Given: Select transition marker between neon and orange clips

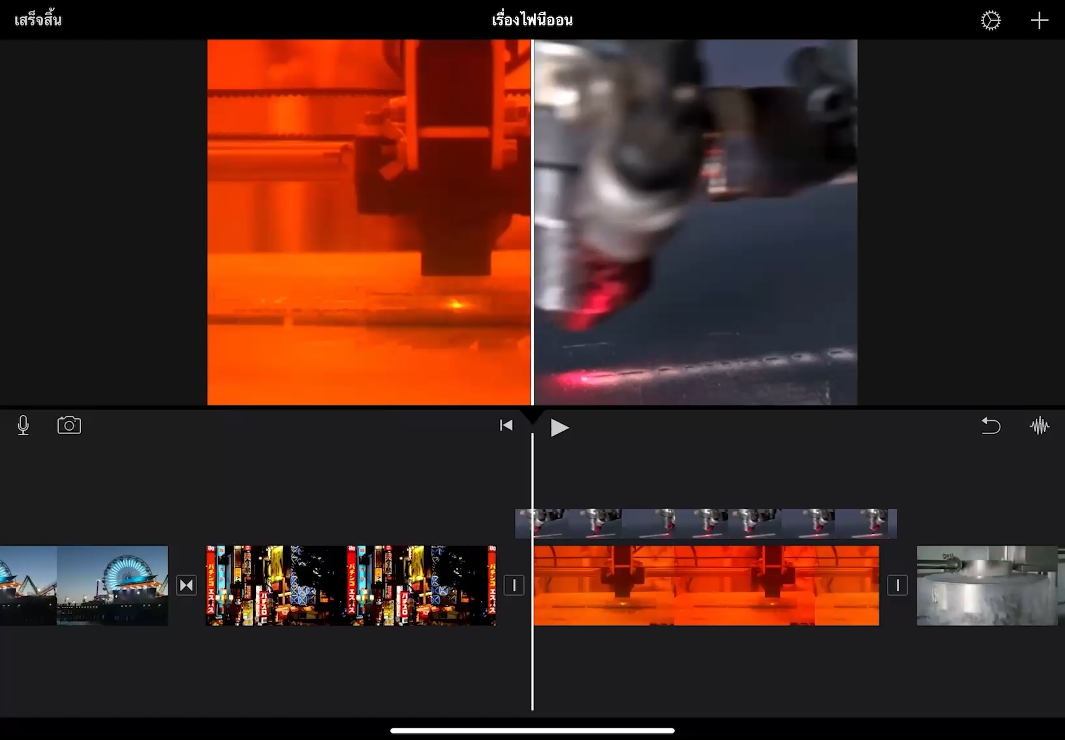Looking at the screenshot, I should click(x=514, y=585).
